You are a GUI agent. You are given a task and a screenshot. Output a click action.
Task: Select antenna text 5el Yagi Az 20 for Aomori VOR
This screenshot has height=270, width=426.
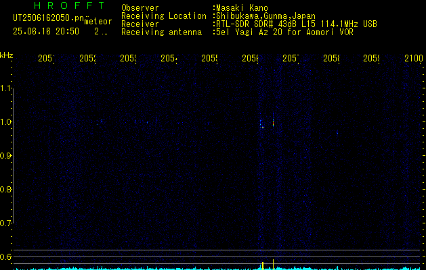[x=284, y=32]
